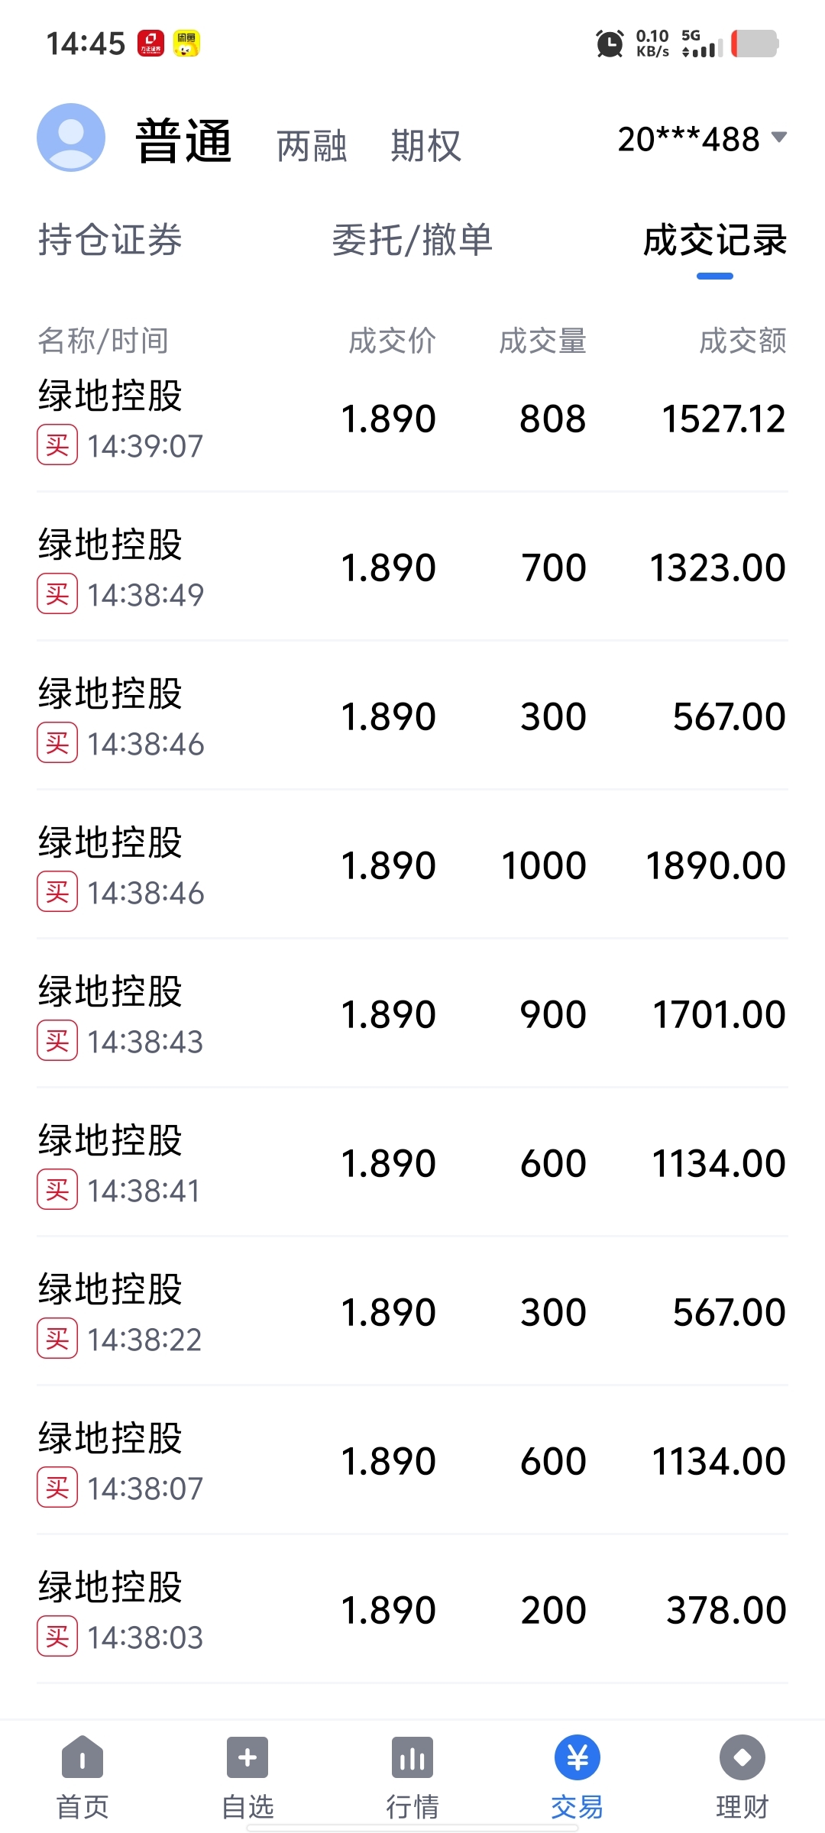Open the 378.00 amount trade record

pos(412,1610)
